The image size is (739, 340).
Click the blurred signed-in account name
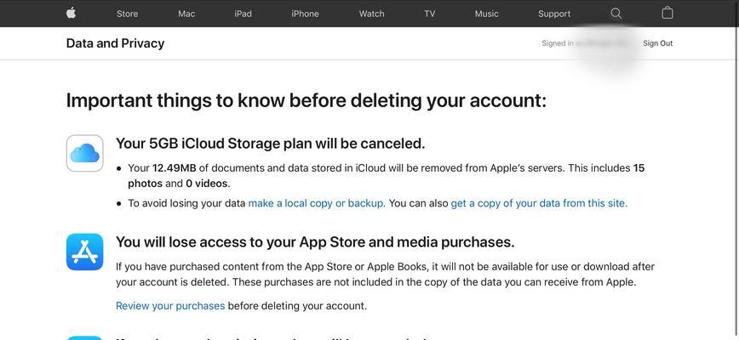[x=602, y=43]
